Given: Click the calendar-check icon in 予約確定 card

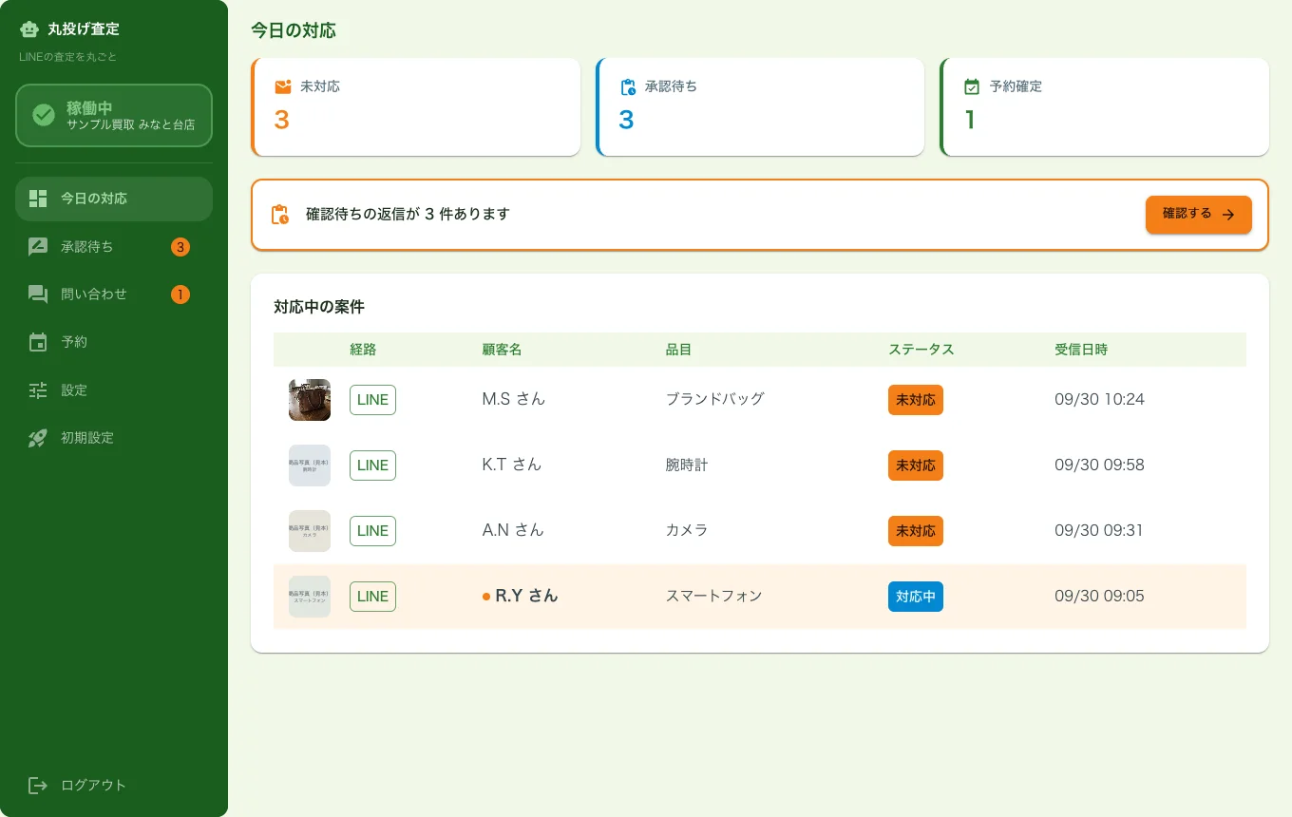Looking at the screenshot, I should tap(972, 86).
